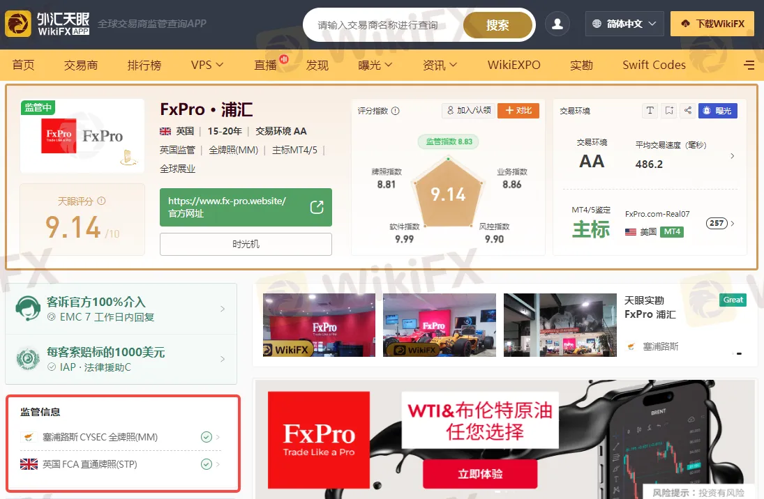Image resolution: width=764 pixels, height=499 pixels.
Task: Expand the 英国 FCA license row arrow
Action: 218,464
